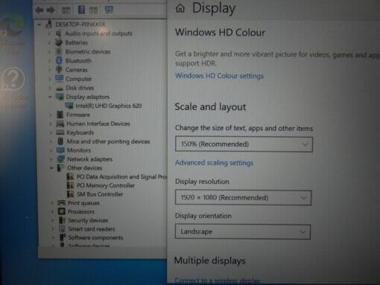Select the Software components tree item
The width and height of the screenshot is (380, 285).
[95, 237]
